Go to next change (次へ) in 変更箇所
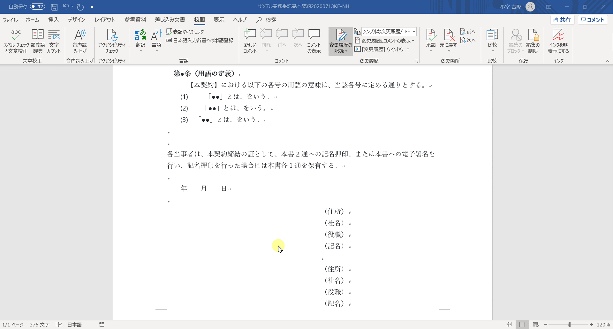The width and height of the screenshot is (613, 329). (468, 40)
